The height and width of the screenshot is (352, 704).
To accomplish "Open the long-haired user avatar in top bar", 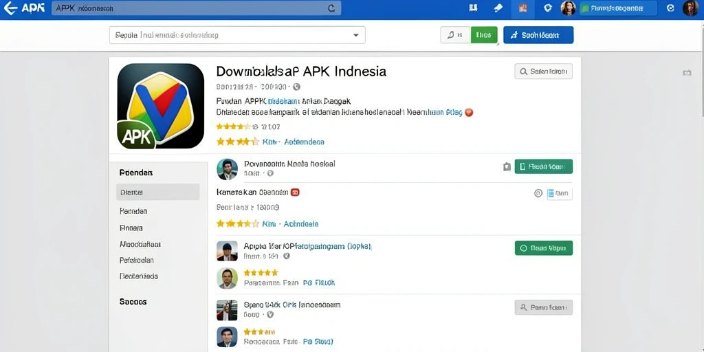I will pos(568,8).
